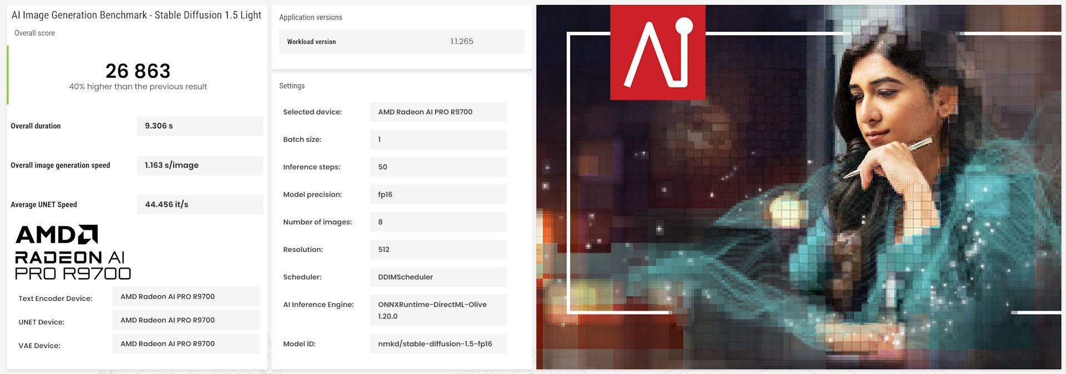1066x374 pixels.
Task: Click the Selected device label
Action: [x=313, y=112]
